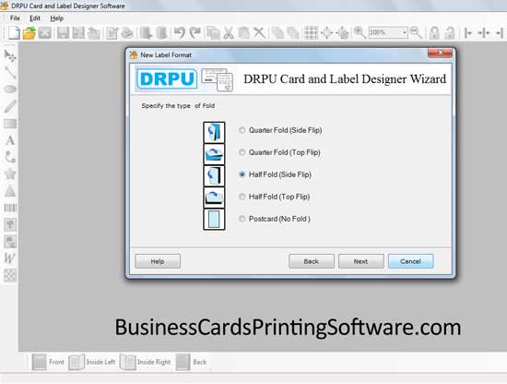The height and width of the screenshot is (384, 507).
Task: Click the Undo arrow icon
Action: pos(179,32)
